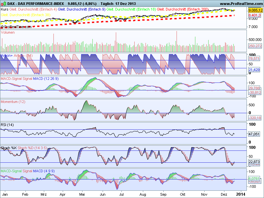Click the 7.000 price axis label
The width and height of the screenshot is (264, 198).
(x=253, y=27)
